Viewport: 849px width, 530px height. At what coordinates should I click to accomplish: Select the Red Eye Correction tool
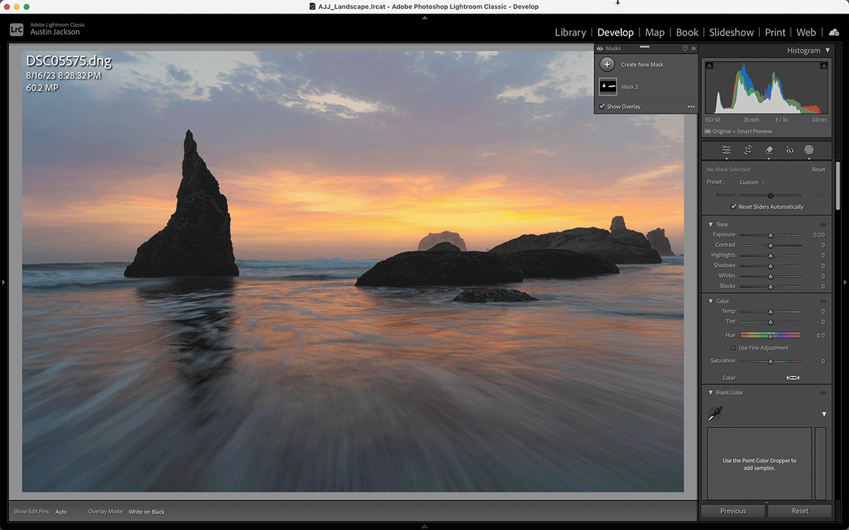point(790,150)
